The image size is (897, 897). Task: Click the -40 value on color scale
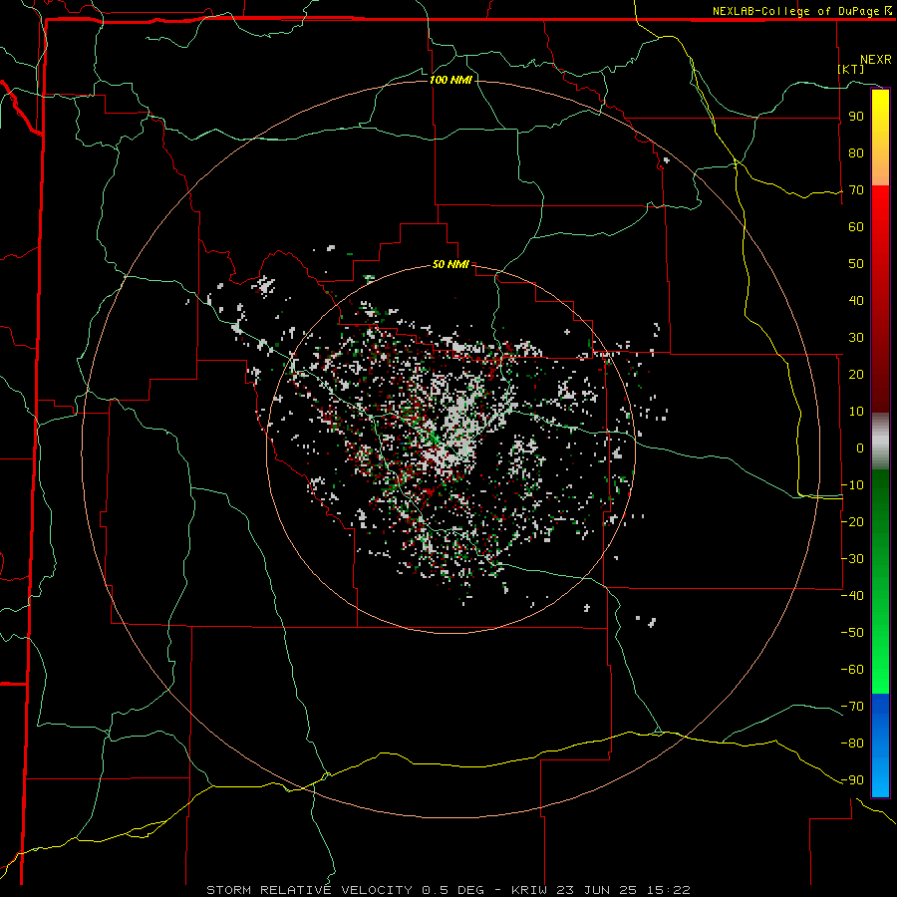coord(852,596)
